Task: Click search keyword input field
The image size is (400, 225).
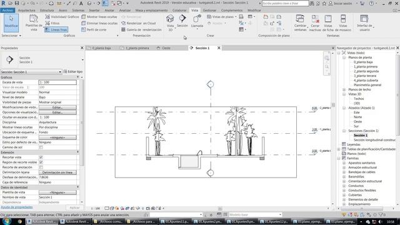Action: pos(285,3)
